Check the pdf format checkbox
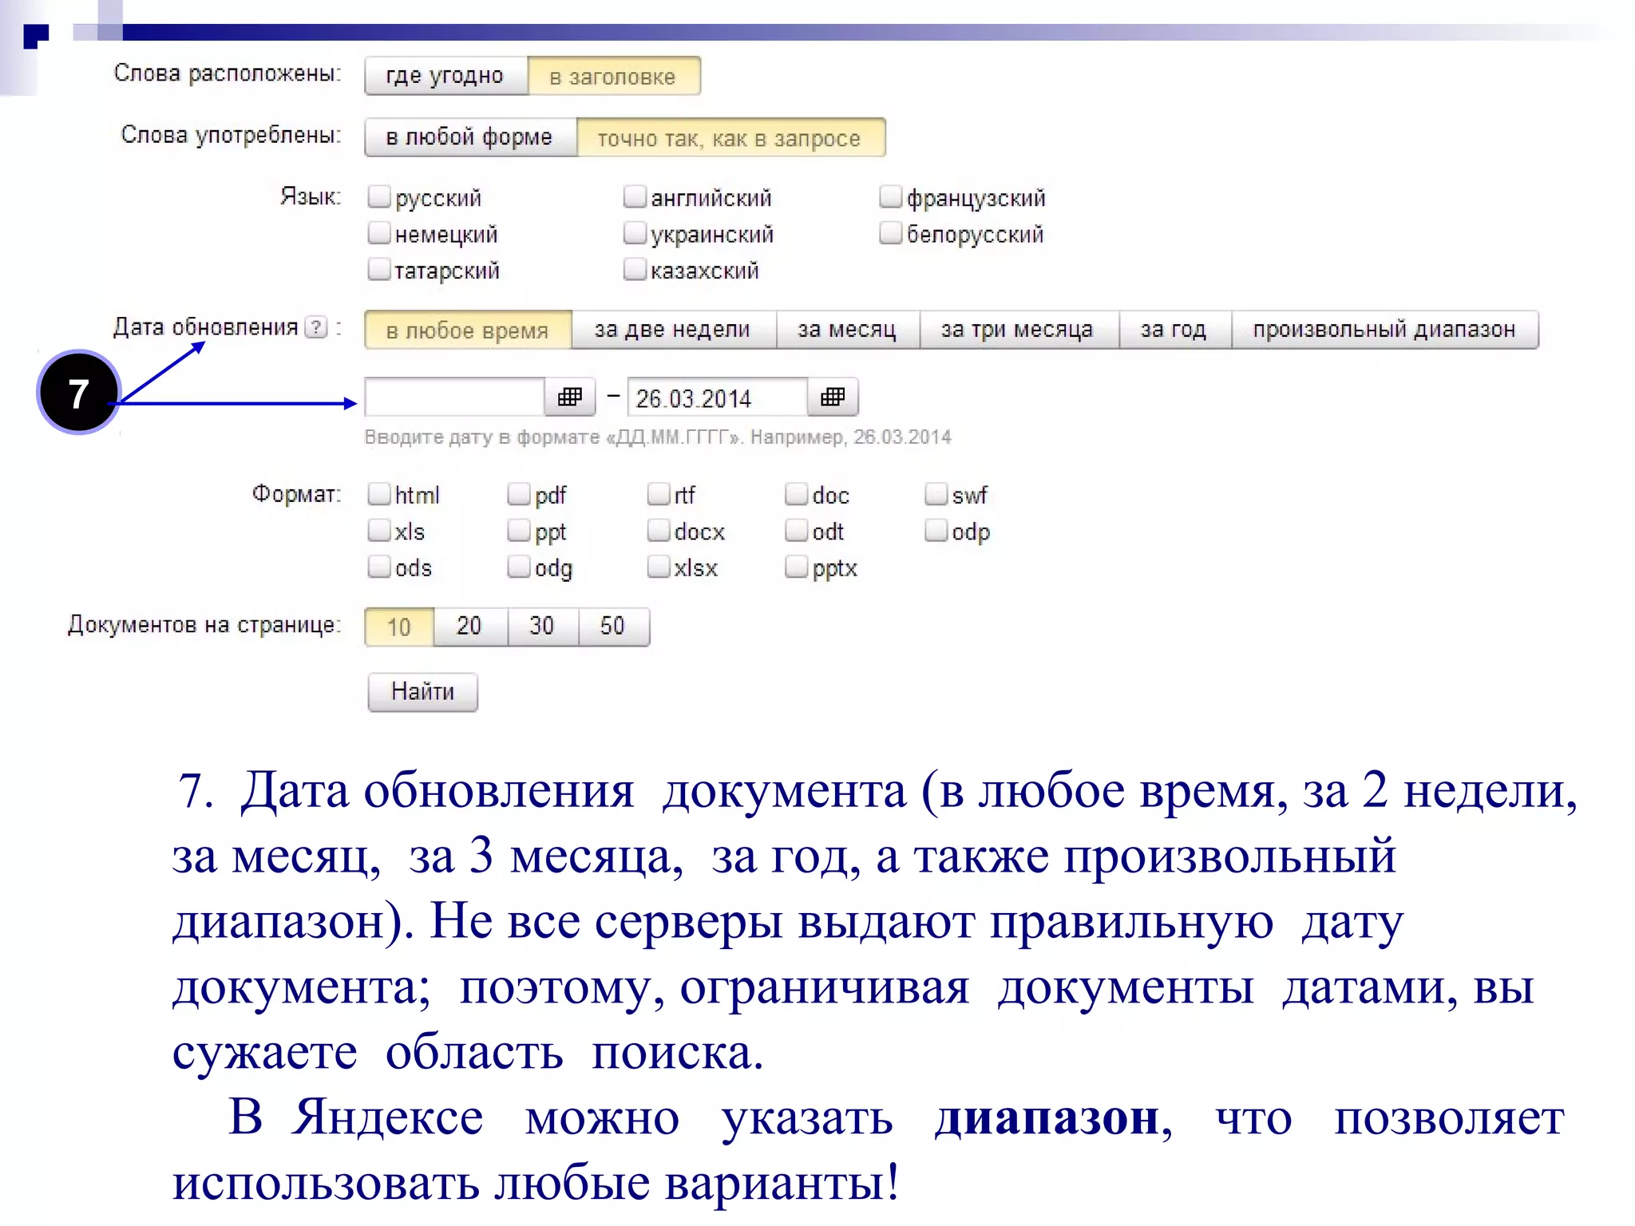 pos(519,494)
